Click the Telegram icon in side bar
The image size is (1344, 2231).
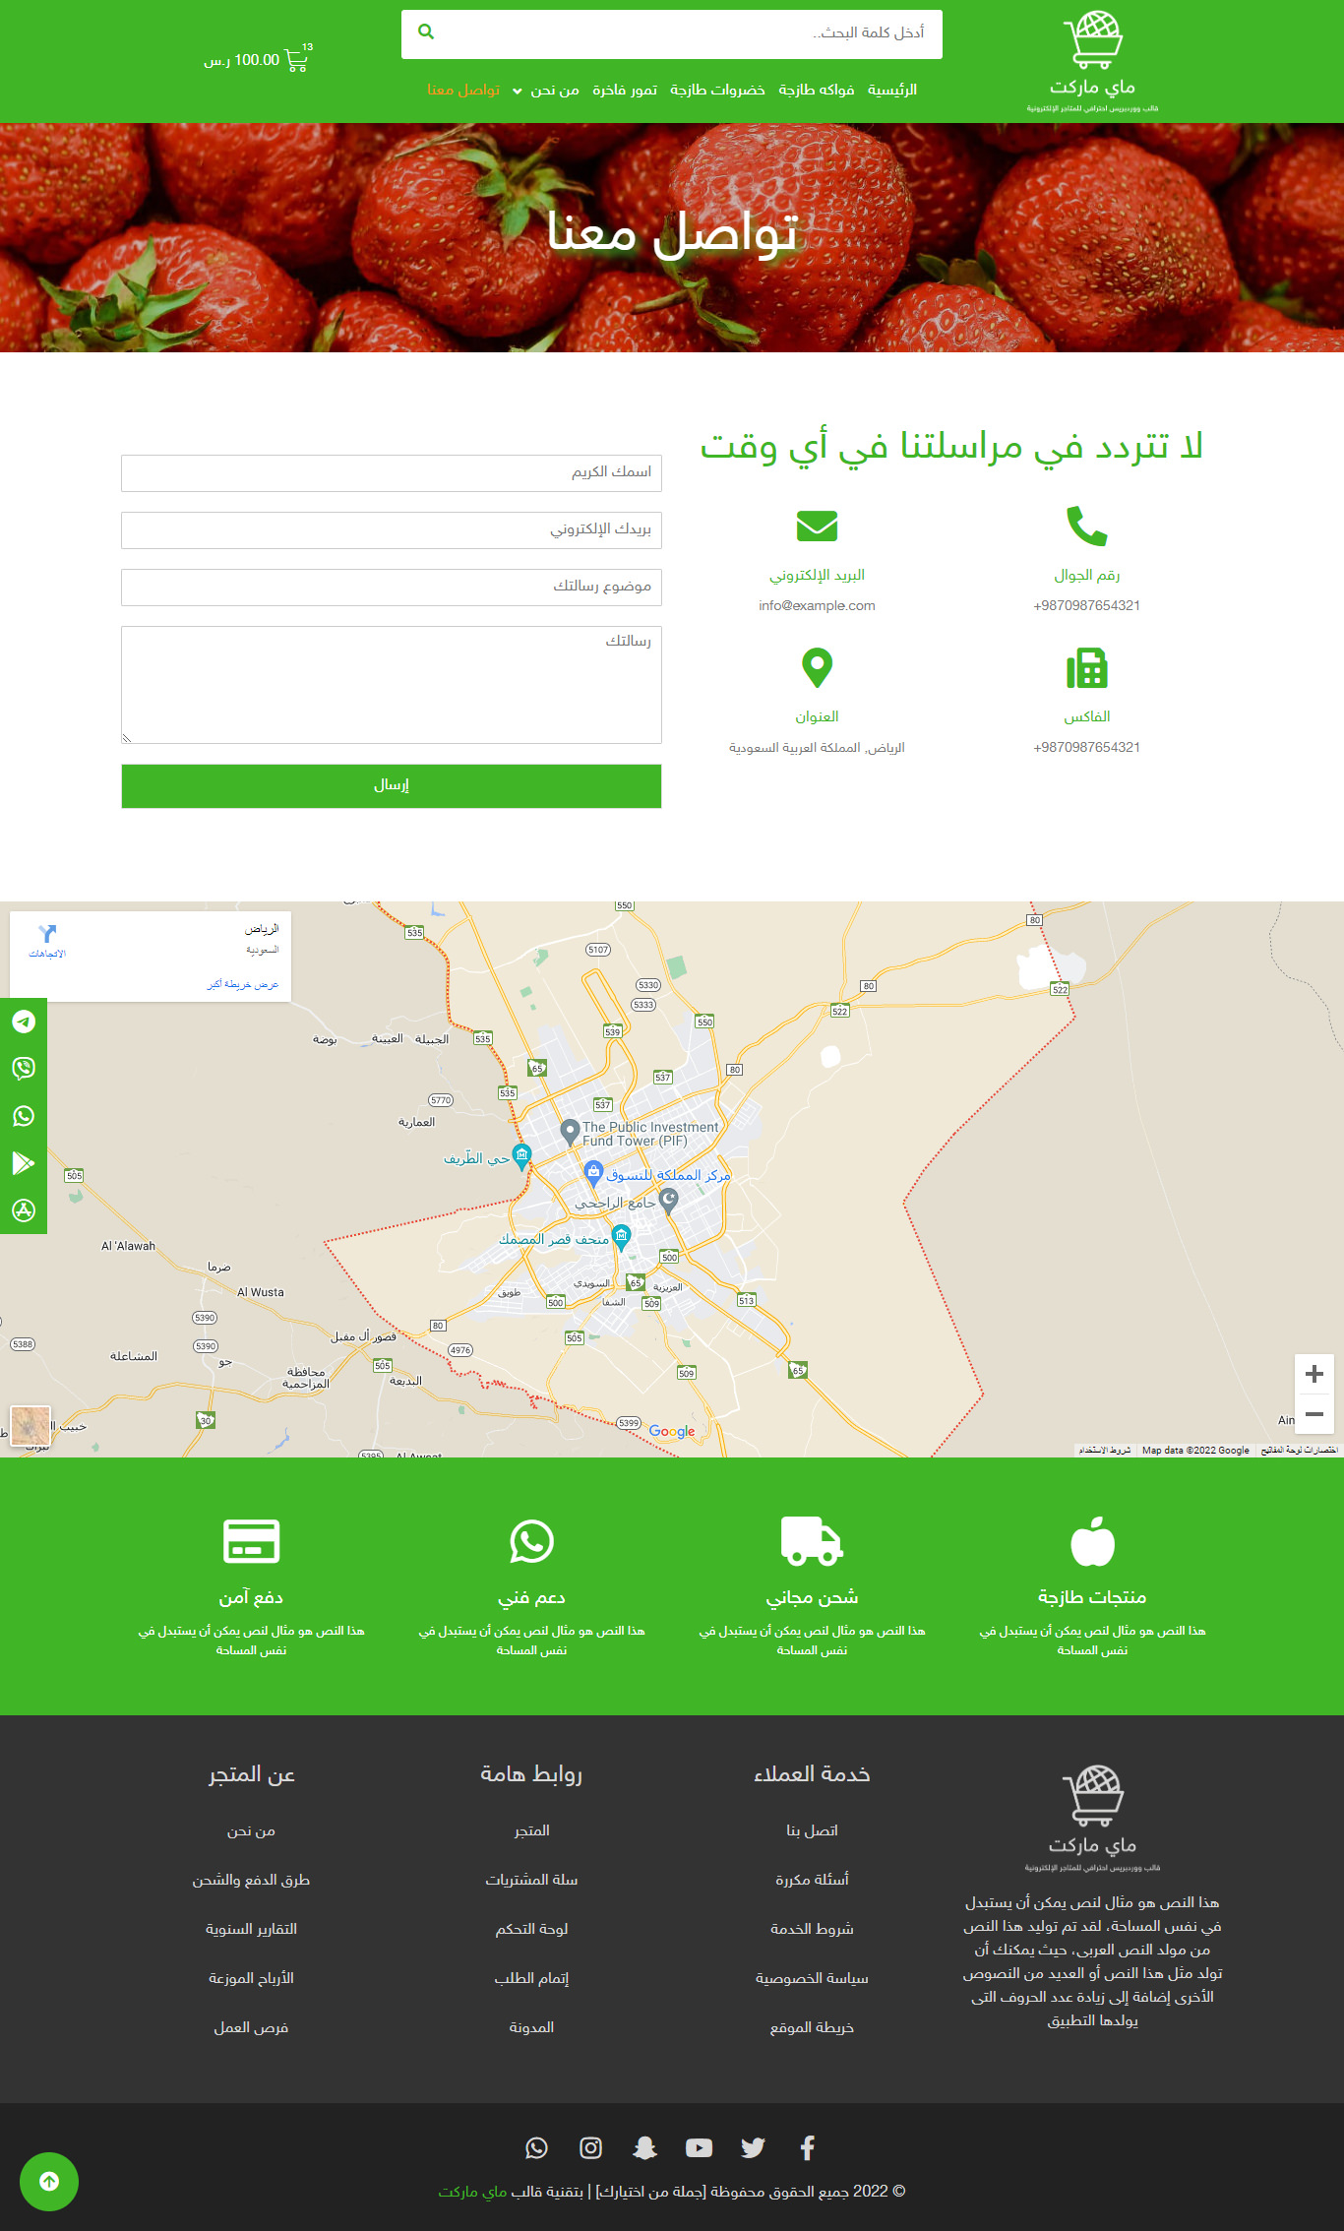(x=24, y=1022)
